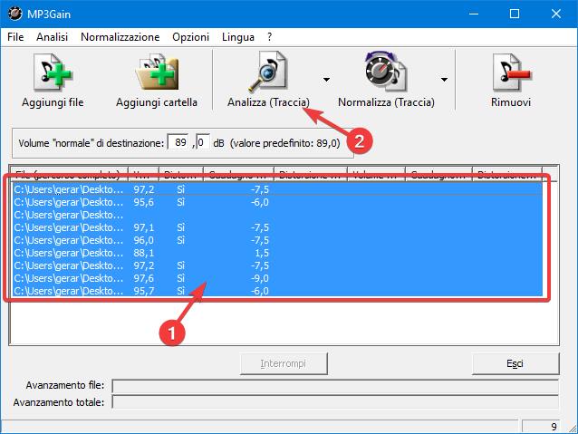The width and height of the screenshot is (578, 434).
Task: Select the file path in the 97,6 row
Action: click(x=69, y=278)
